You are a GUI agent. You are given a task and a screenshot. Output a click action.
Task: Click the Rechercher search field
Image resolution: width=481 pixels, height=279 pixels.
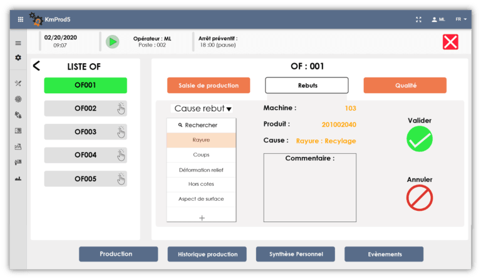coord(201,125)
